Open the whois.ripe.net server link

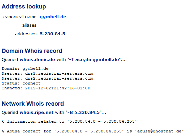pyautogui.click(x=36, y=113)
